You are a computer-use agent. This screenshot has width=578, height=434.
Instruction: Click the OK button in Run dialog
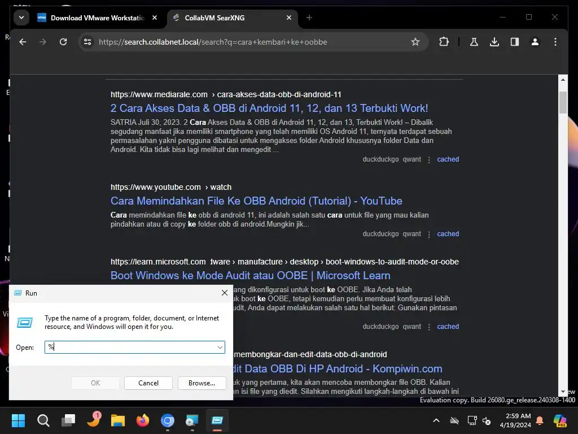pos(95,383)
